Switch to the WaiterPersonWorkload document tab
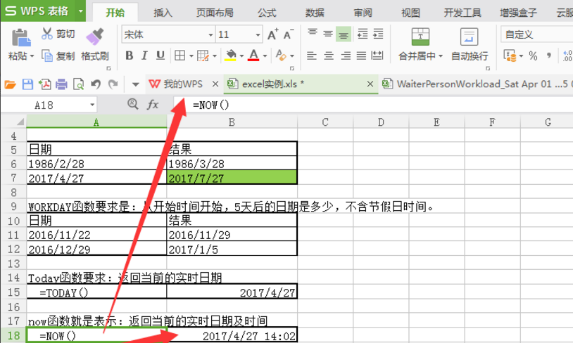The image size is (573, 343). click(477, 84)
